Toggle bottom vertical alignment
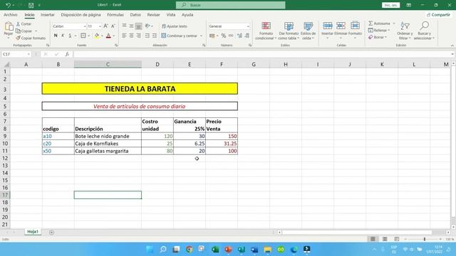 [x=139, y=26]
